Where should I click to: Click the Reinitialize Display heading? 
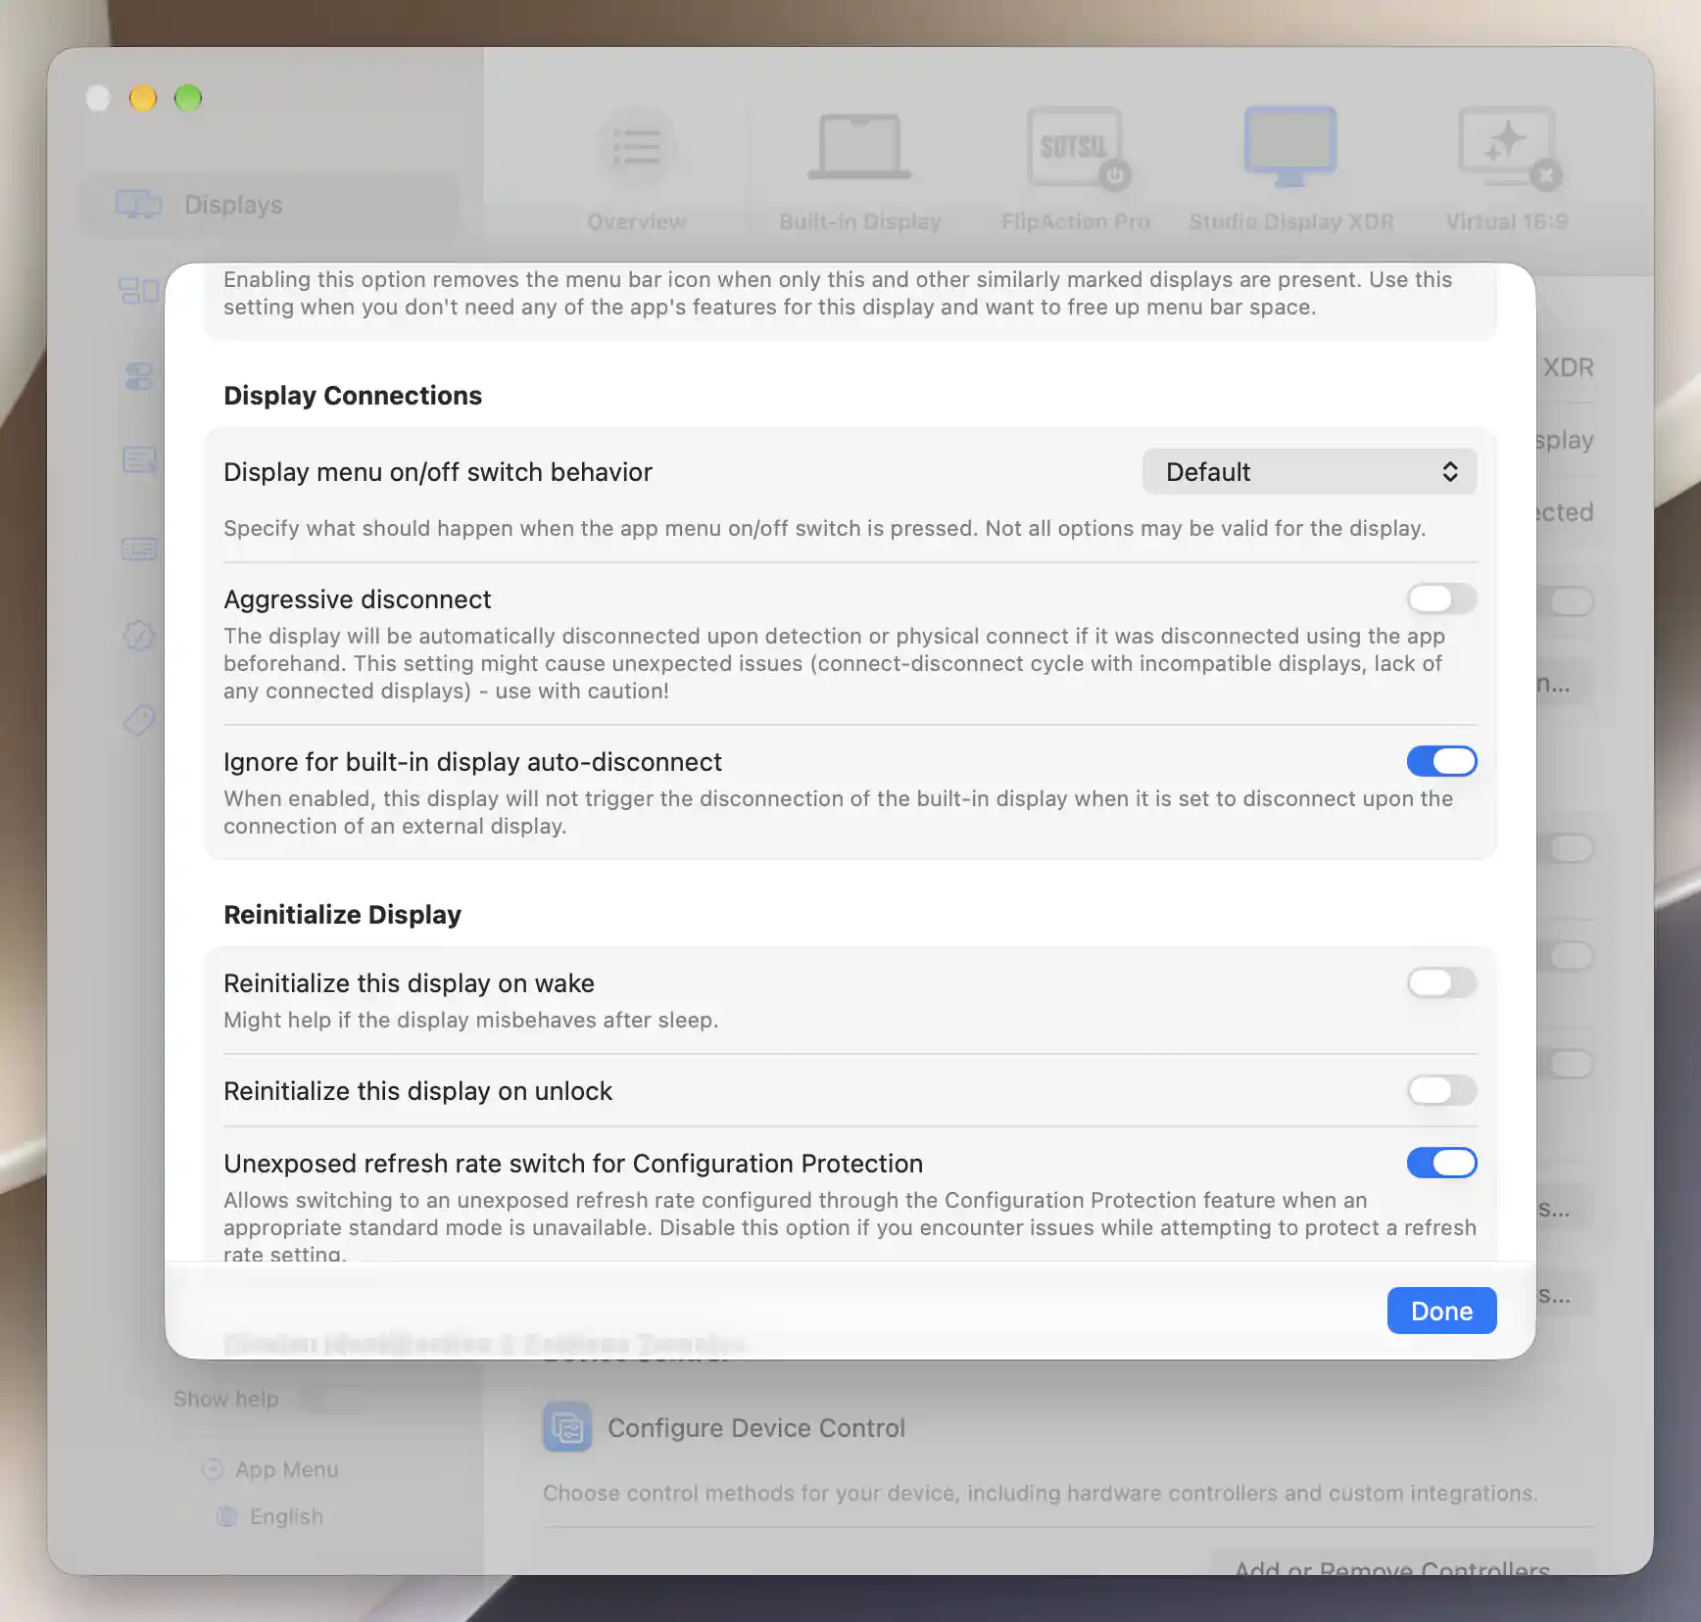pyautogui.click(x=342, y=915)
